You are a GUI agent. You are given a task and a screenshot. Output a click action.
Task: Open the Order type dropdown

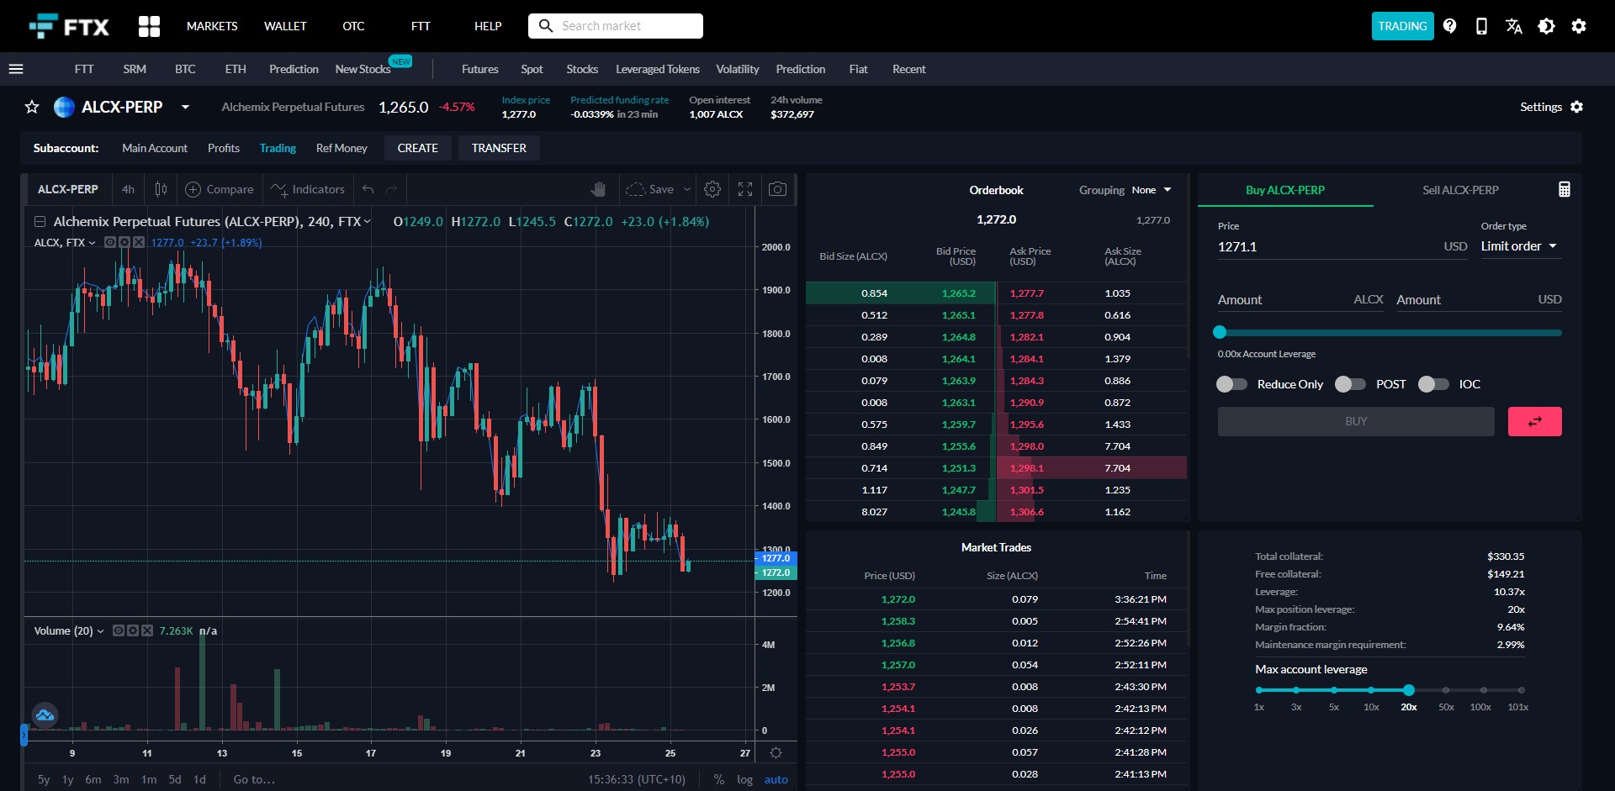coord(1519,246)
